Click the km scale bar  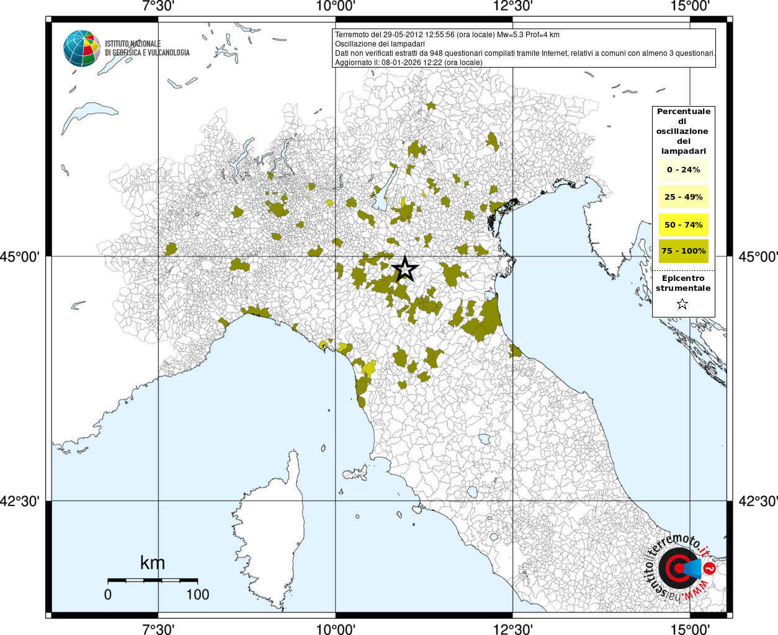[153, 580]
